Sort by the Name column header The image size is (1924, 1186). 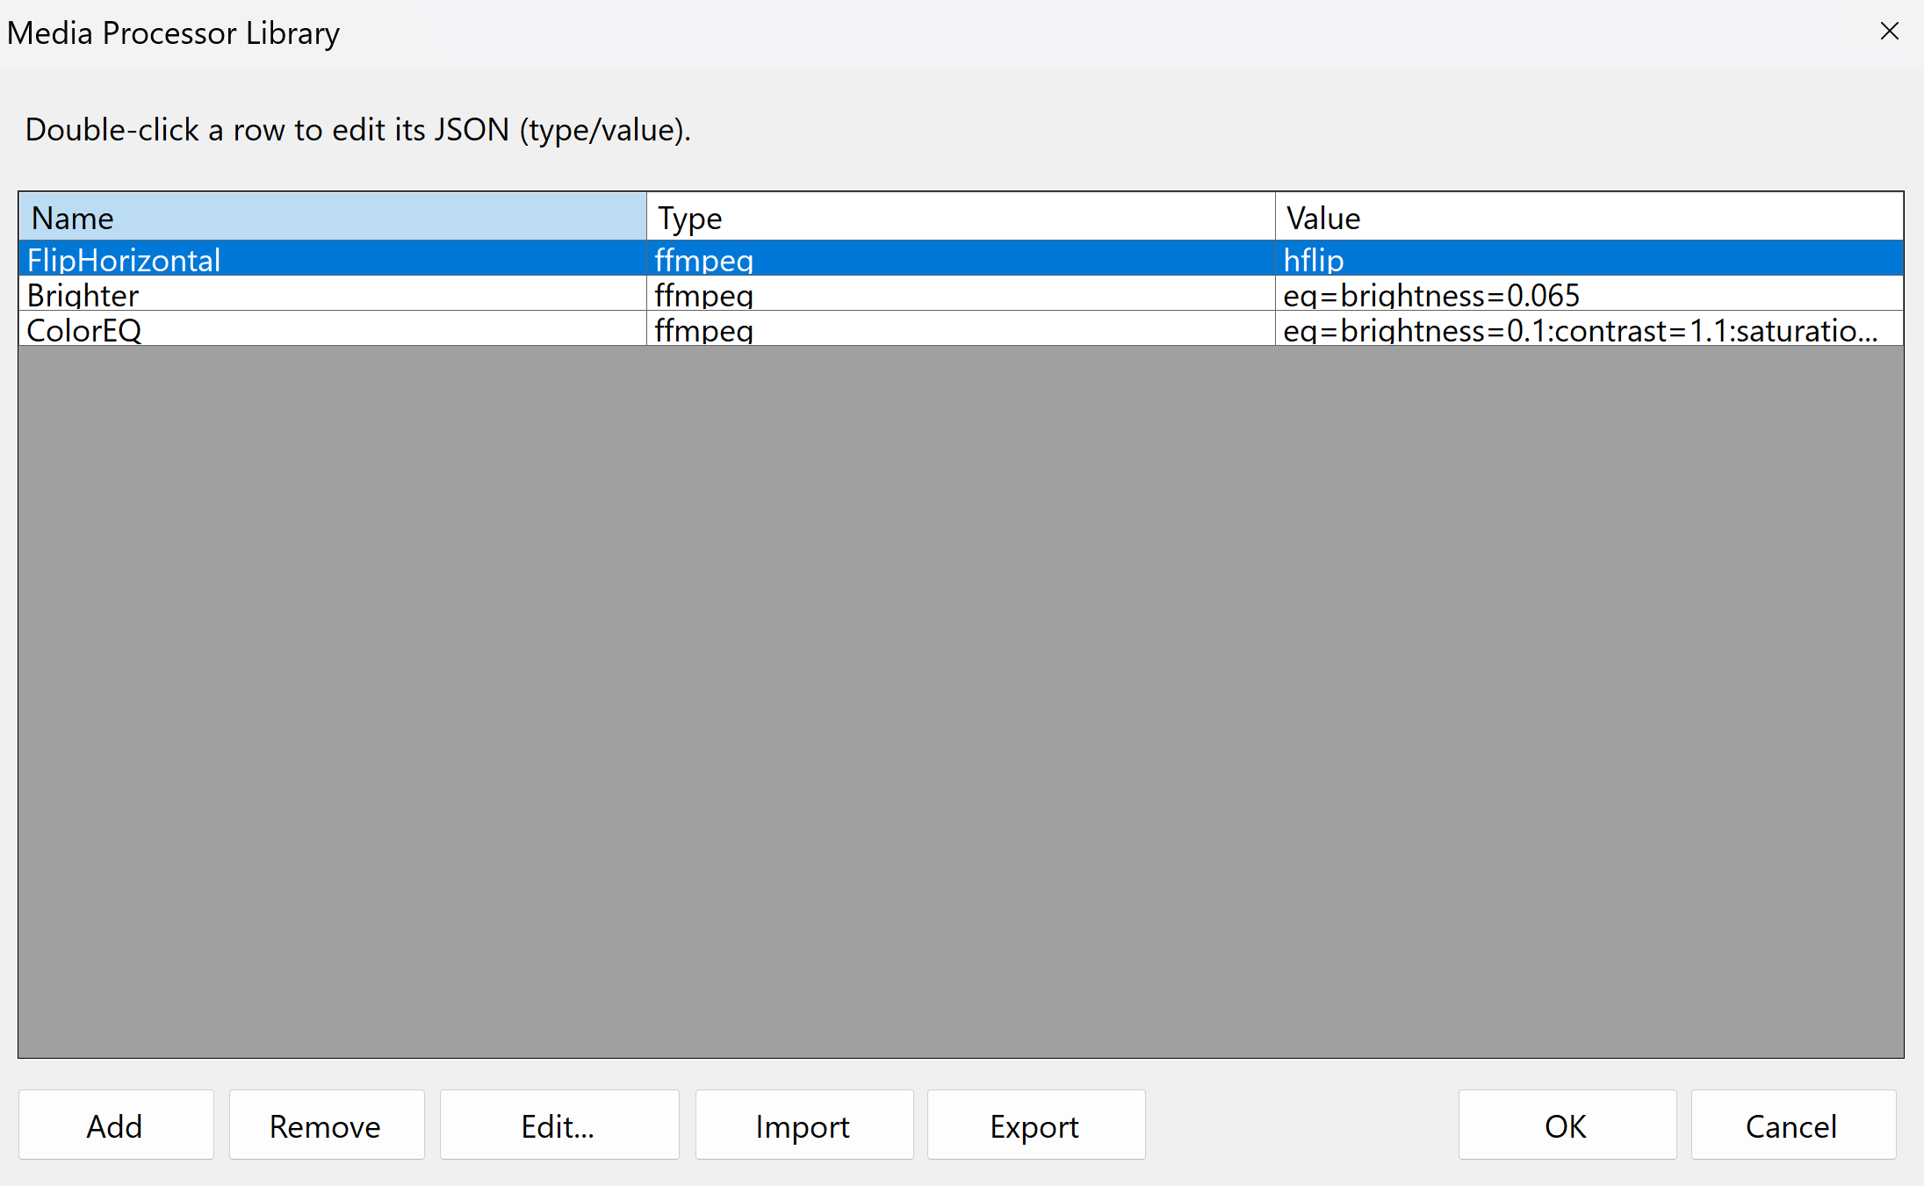point(334,216)
